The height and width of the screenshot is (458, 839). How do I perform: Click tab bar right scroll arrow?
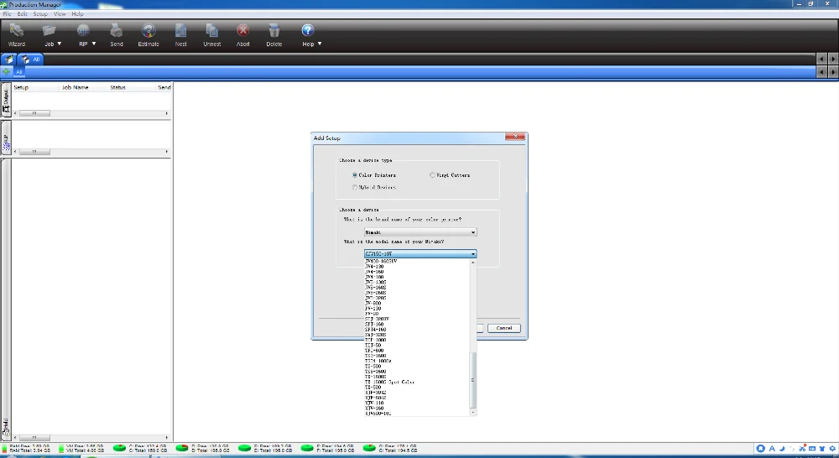tap(833, 59)
